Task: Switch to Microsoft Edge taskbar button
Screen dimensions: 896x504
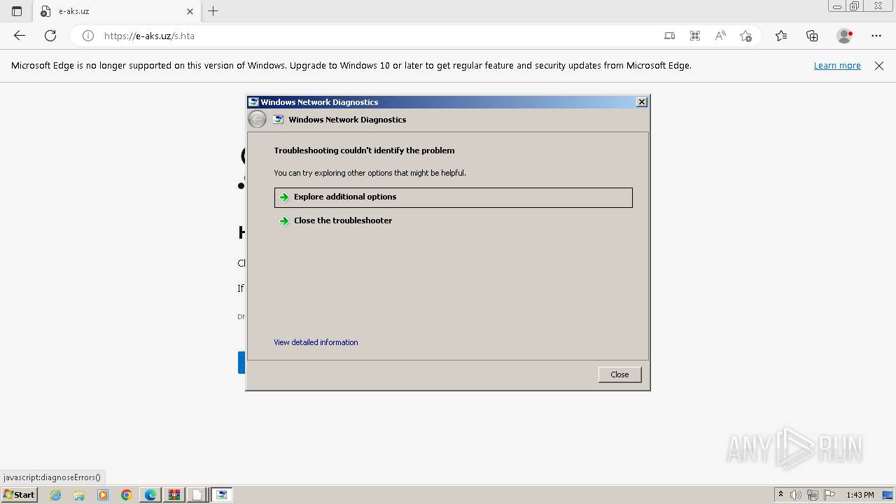Action: pos(150,495)
